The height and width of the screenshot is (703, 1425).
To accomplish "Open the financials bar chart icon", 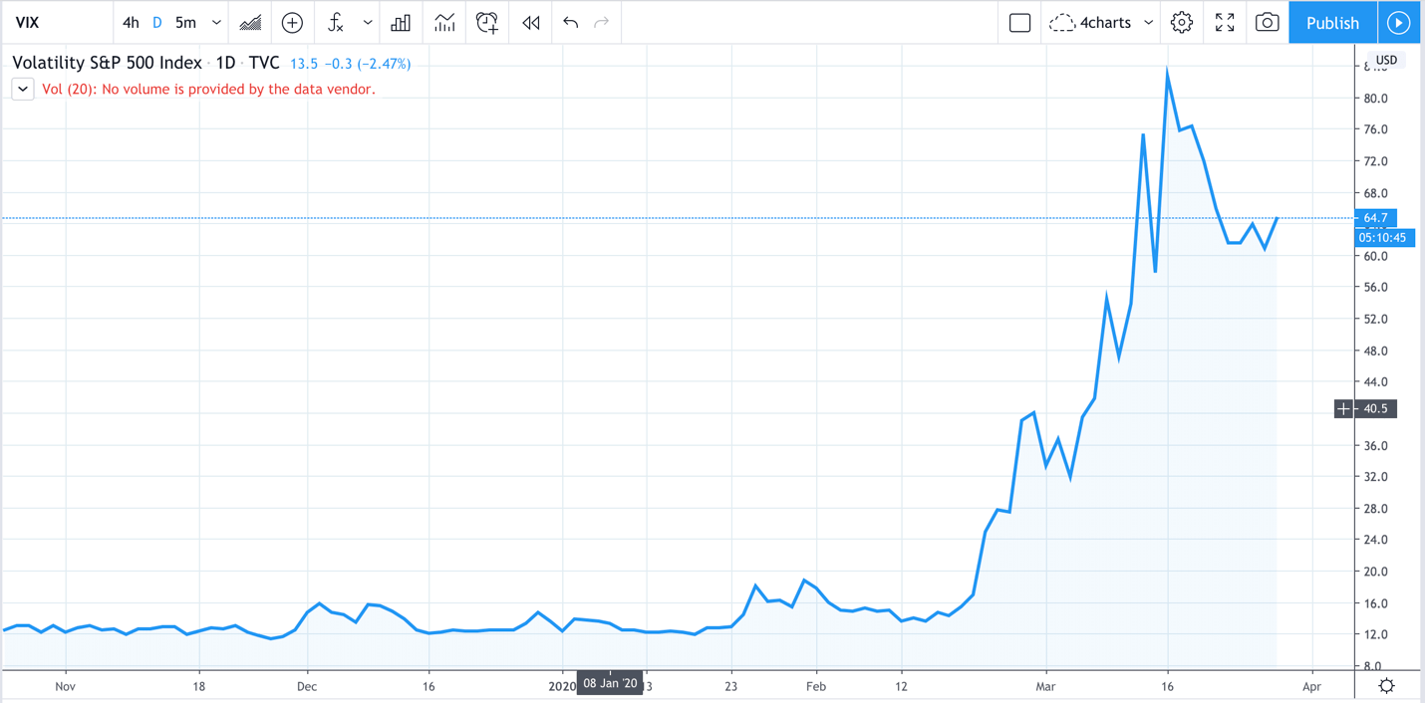I will tap(401, 22).
